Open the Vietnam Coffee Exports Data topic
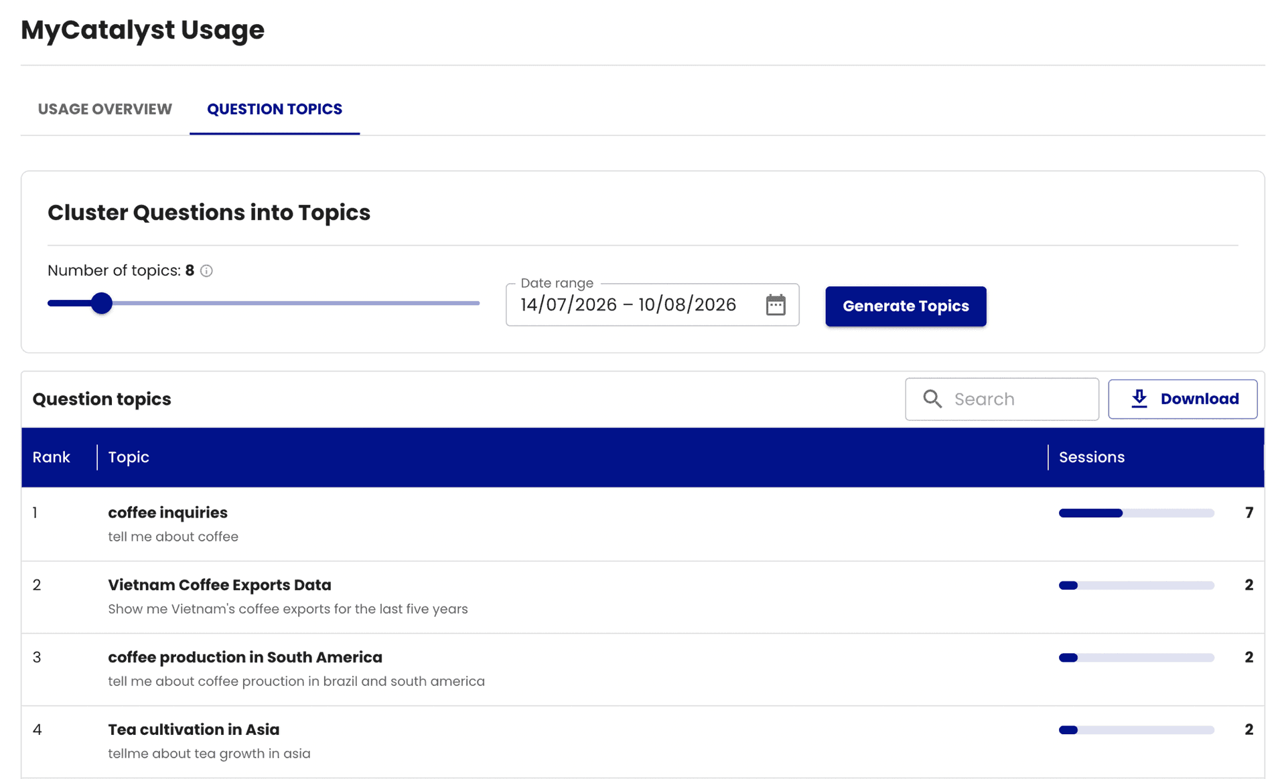 click(220, 585)
